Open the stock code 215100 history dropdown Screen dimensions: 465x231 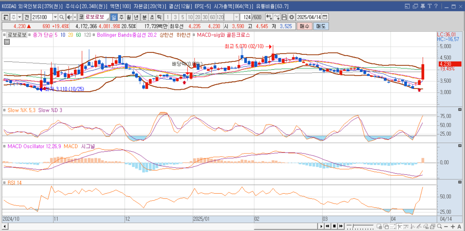pos(55,17)
